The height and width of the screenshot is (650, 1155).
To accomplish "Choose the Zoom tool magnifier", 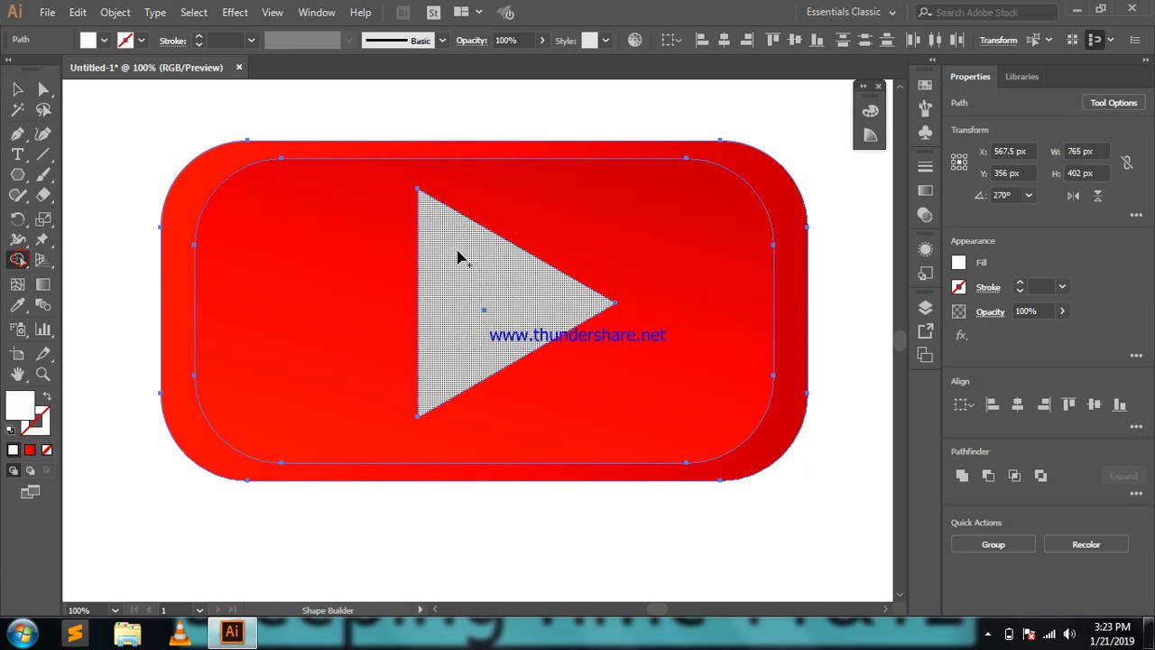I will [43, 374].
